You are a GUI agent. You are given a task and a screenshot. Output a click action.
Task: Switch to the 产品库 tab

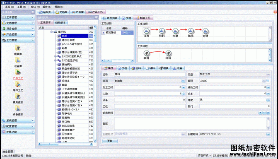coord(78,12)
